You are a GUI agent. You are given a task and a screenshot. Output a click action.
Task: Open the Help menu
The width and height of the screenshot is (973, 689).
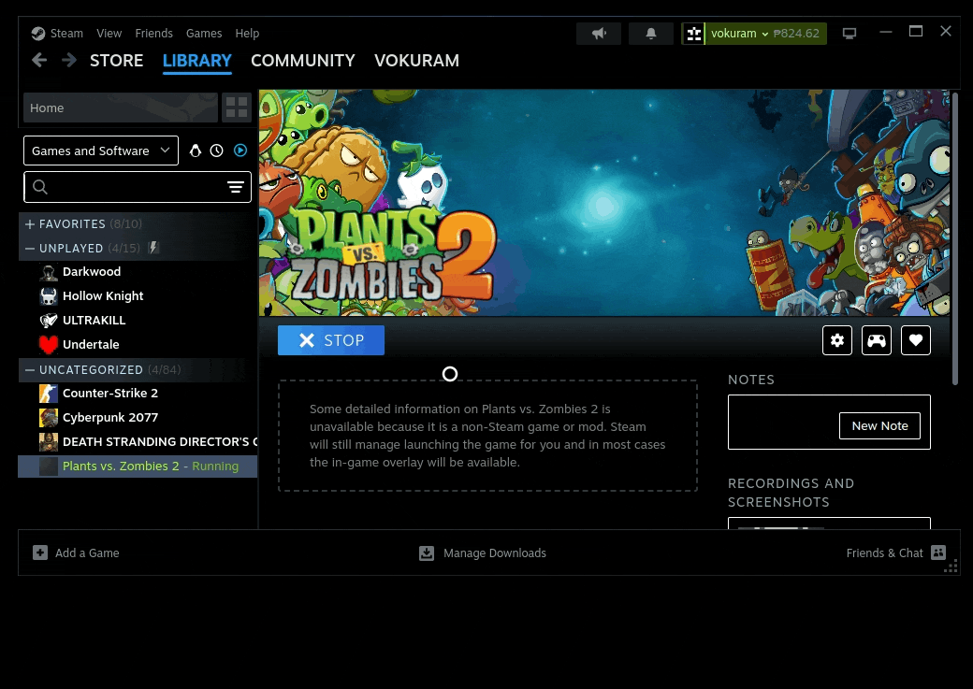[247, 34]
